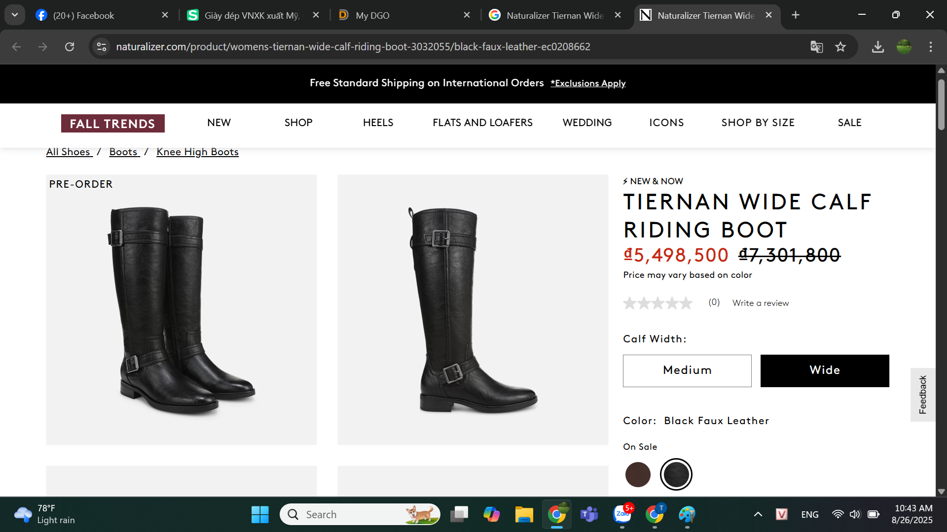Click the Write a review link
The image size is (947, 532).
(x=761, y=303)
